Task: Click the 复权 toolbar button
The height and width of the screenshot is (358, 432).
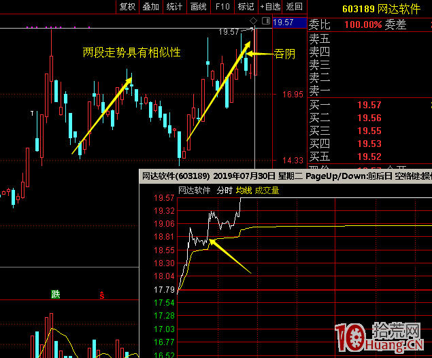Action: click(128, 6)
